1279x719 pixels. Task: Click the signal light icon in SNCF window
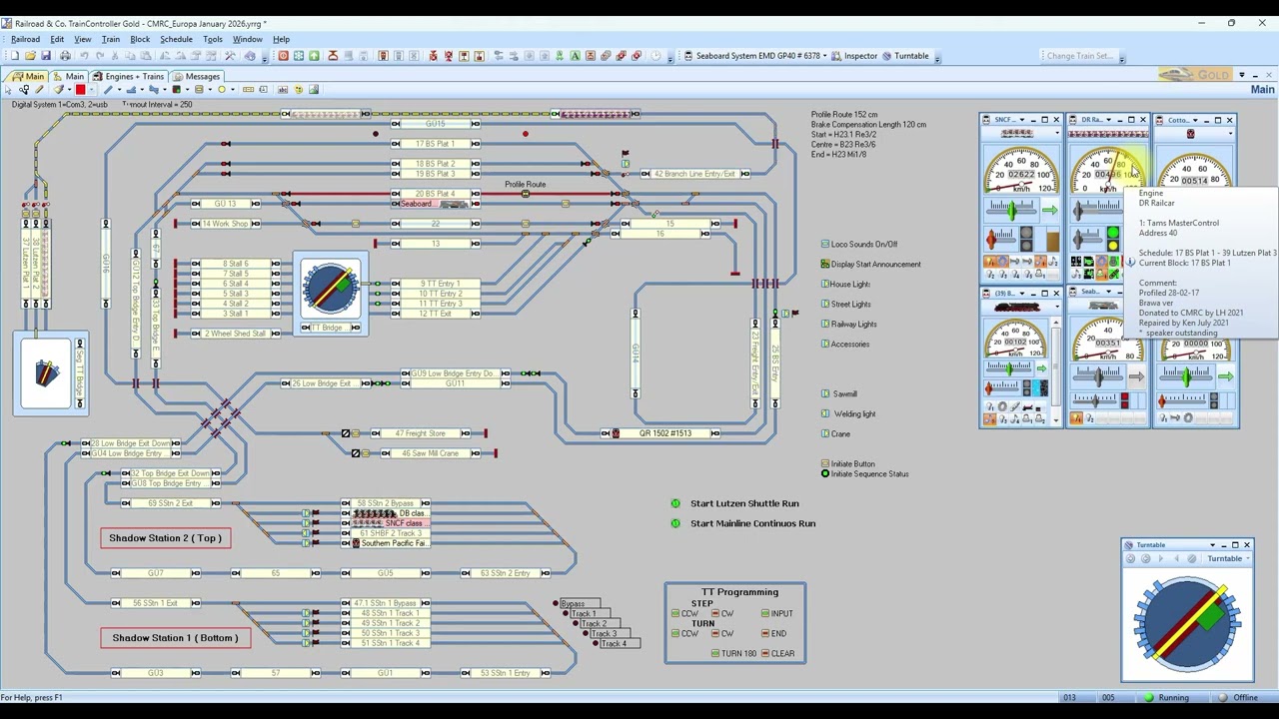click(x=1026, y=238)
